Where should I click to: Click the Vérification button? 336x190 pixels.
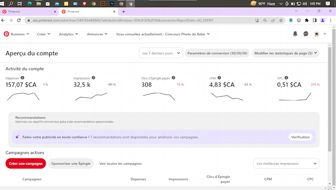coord(300,137)
